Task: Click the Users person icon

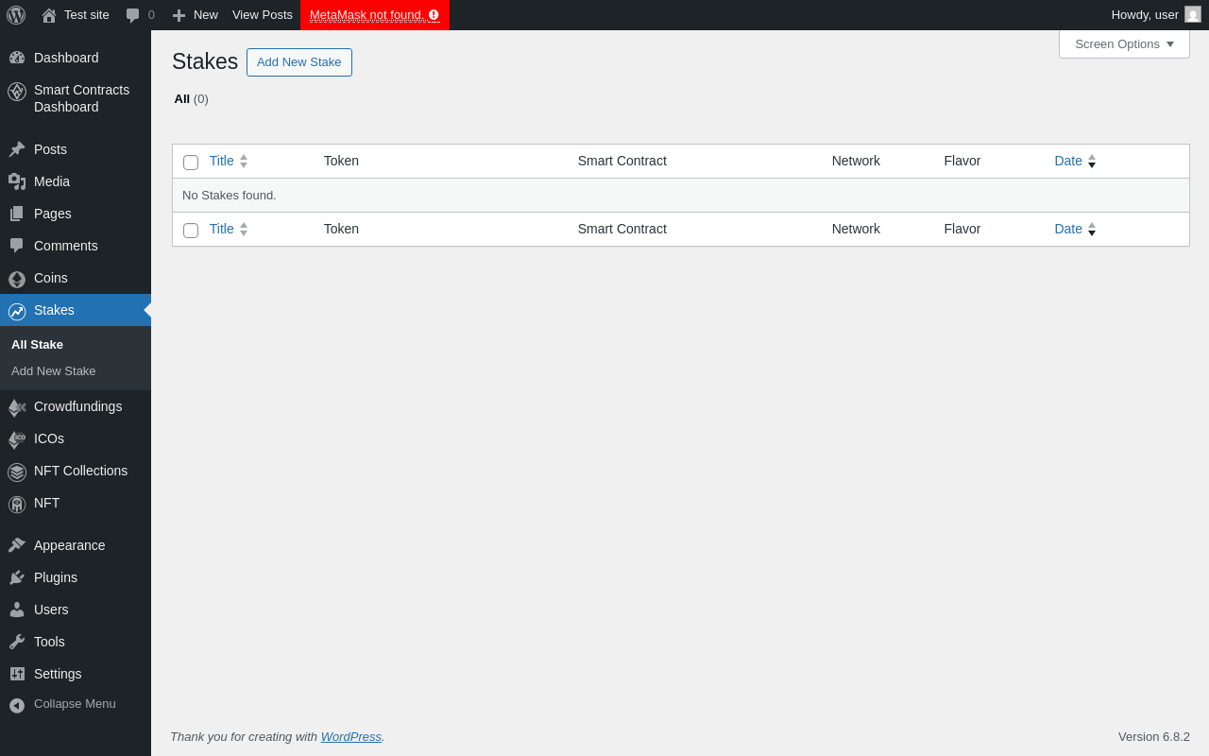Action: coord(17,610)
